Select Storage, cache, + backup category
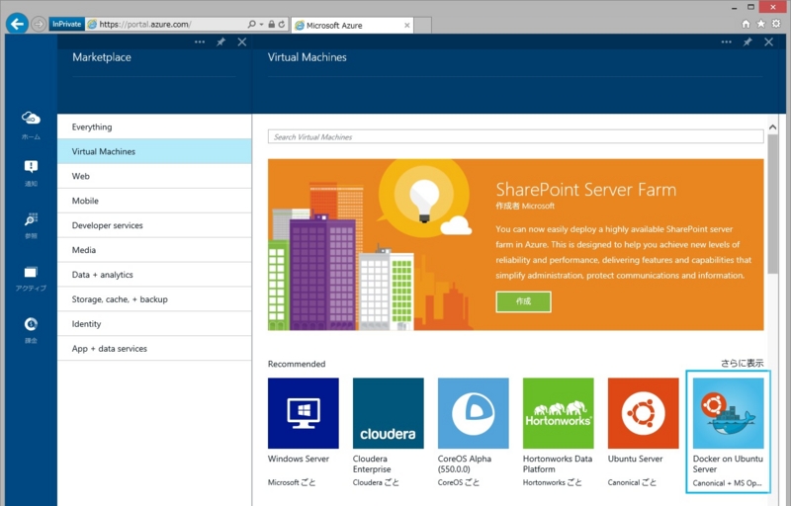The height and width of the screenshot is (506, 791). [154, 299]
